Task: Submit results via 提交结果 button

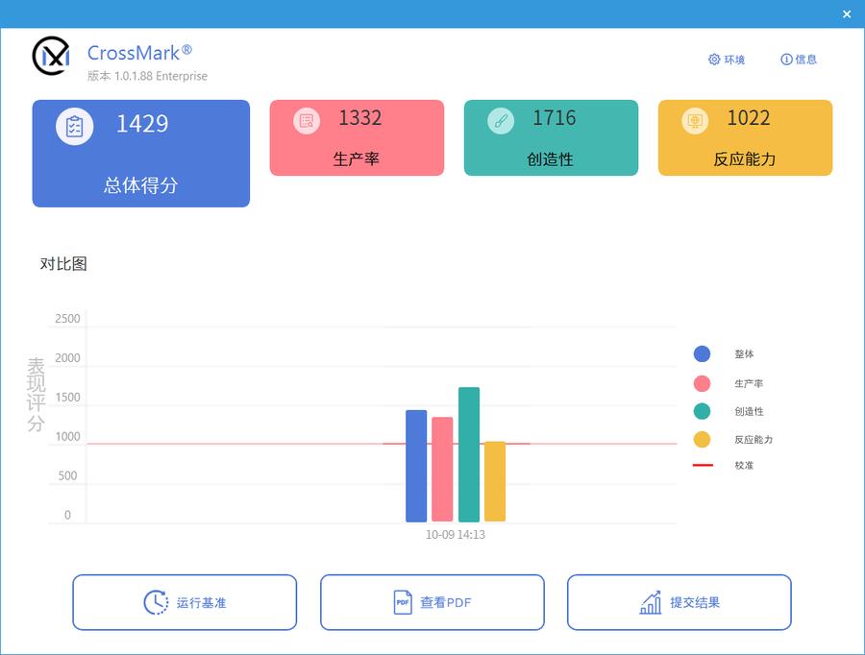Action: [680, 602]
